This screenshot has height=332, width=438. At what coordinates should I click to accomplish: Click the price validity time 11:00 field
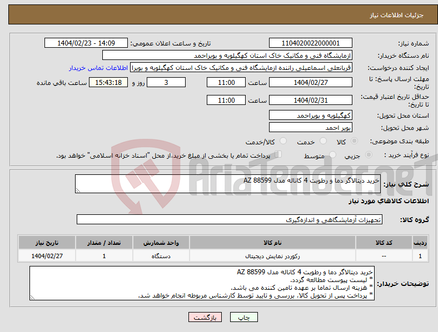coord(226,100)
